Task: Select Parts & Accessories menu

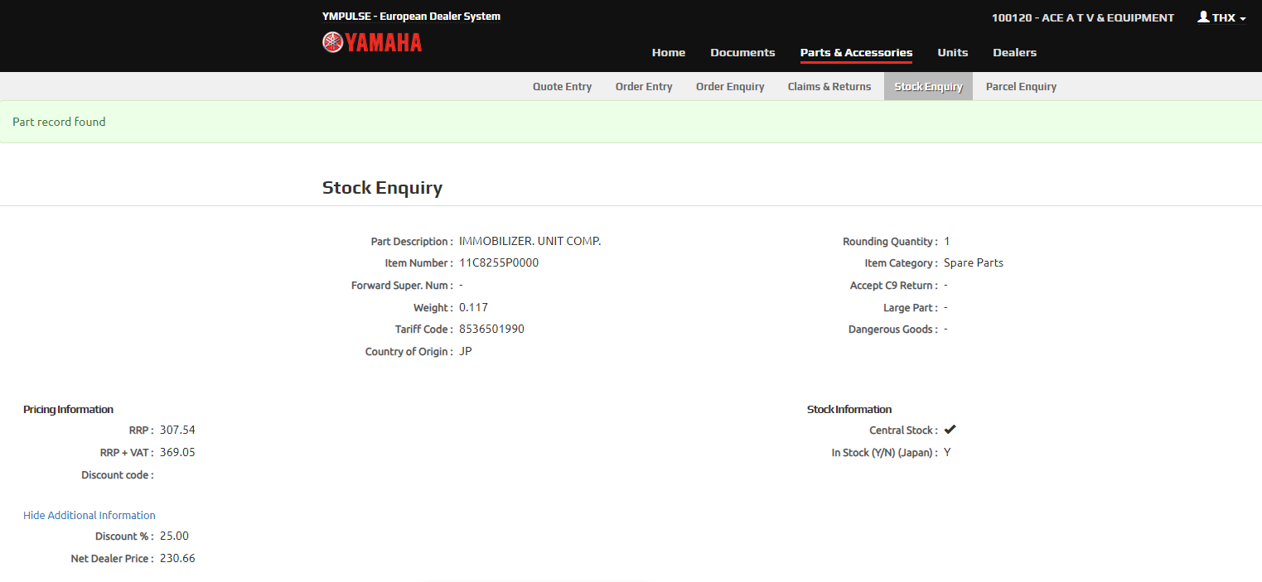Action: pyautogui.click(x=856, y=52)
